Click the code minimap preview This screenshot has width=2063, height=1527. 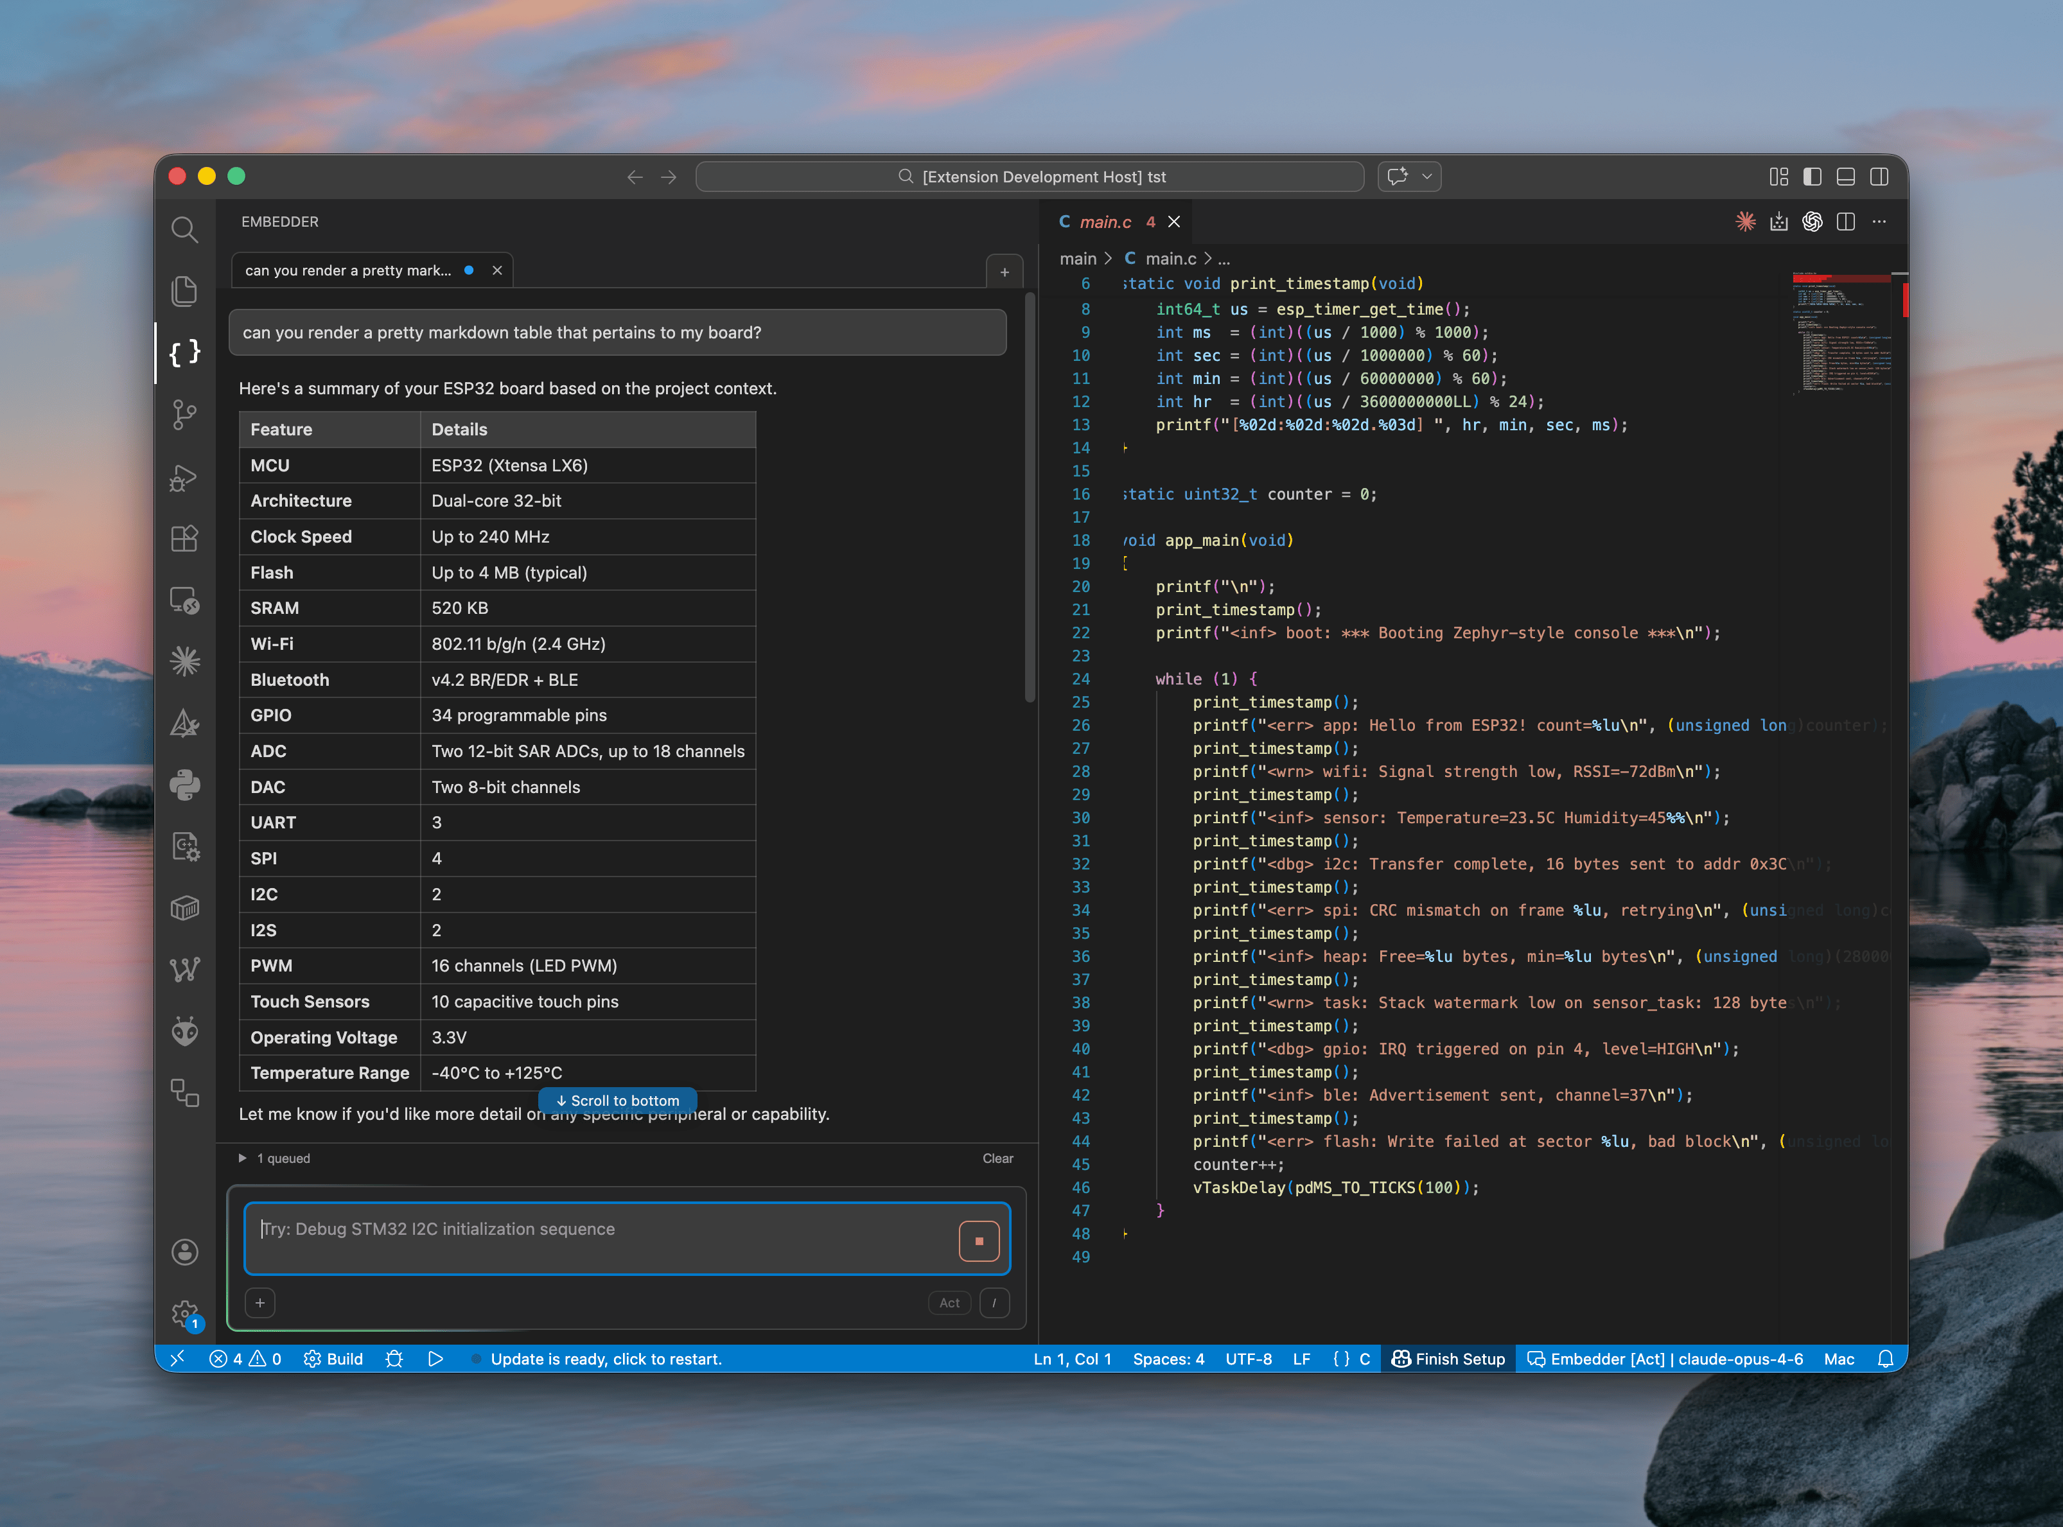pyautogui.click(x=1841, y=333)
